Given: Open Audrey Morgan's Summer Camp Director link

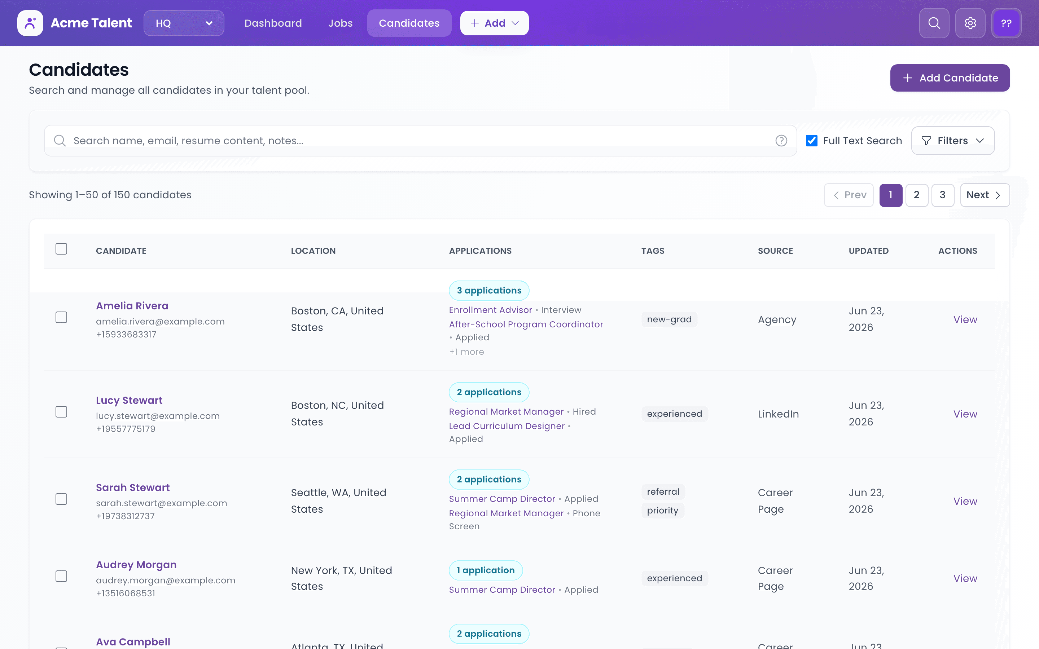Looking at the screenshot, I should pos(502,590).
